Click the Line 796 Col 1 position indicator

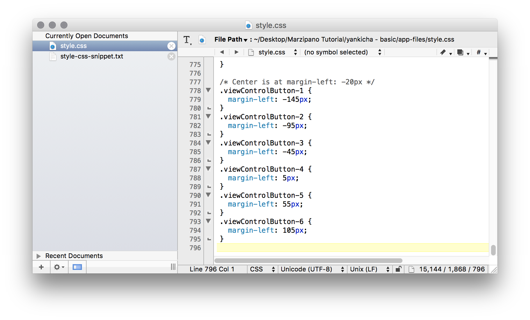point(212,269)
